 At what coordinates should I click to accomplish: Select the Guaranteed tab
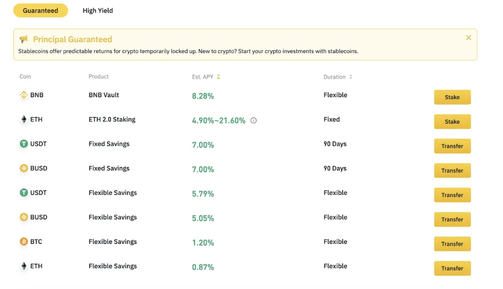40,11
